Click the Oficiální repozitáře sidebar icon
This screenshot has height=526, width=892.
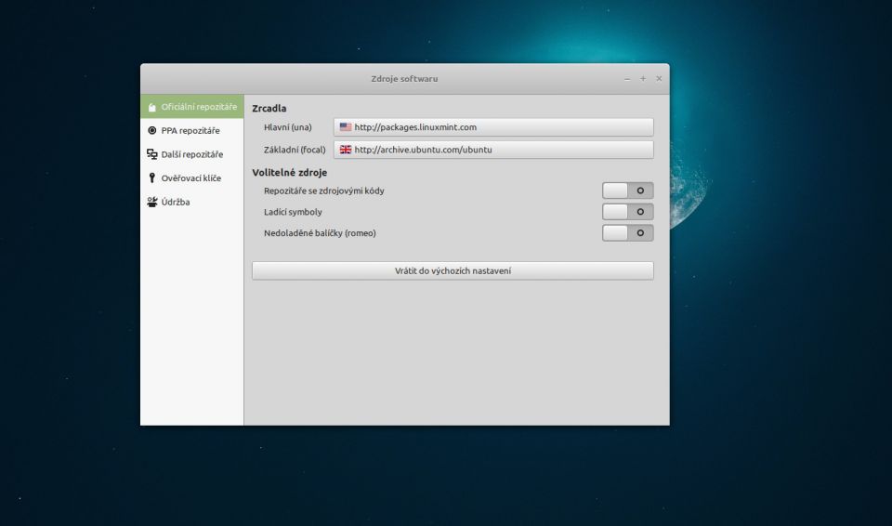(151, 107)
